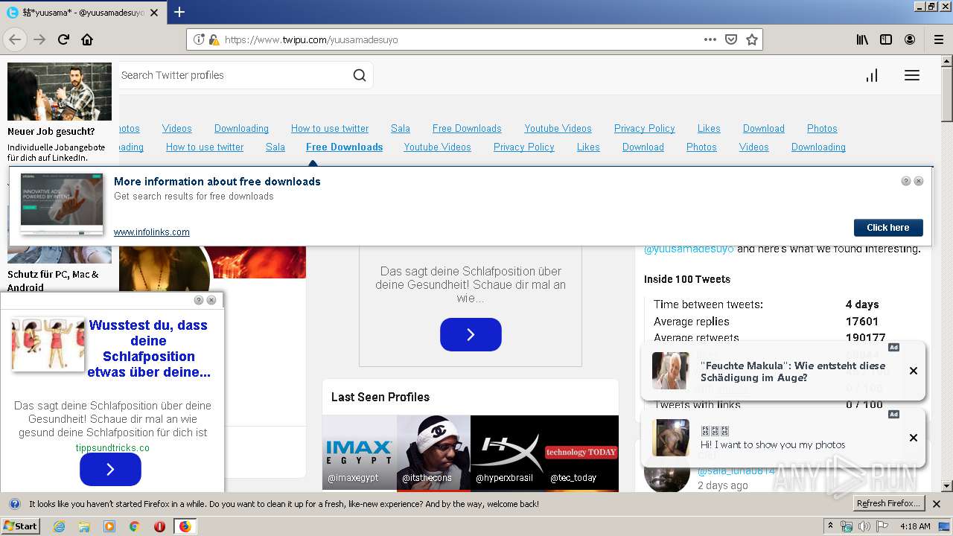953x536 pixels.
Task: Launch Internet Explorer from taskbar
Action: (x=60, y=526)
